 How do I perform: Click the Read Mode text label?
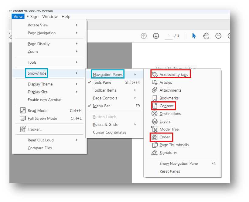pyautogui.click(x=37, y=110)
